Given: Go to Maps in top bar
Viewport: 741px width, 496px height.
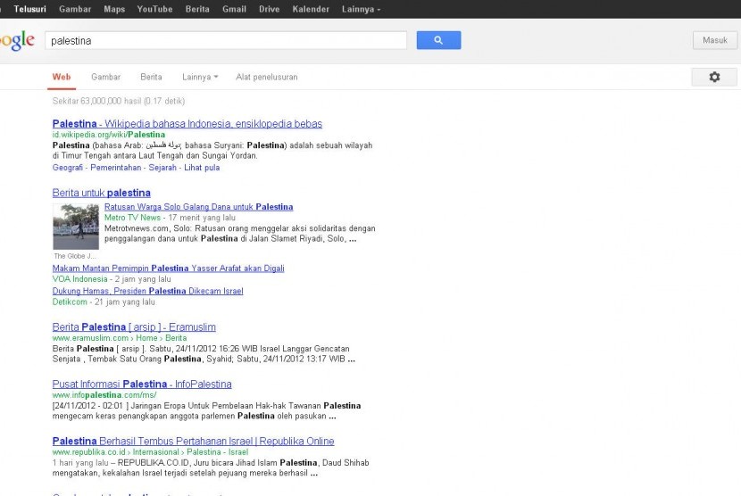Looking at the screenshot, I should tap(114, 9).
